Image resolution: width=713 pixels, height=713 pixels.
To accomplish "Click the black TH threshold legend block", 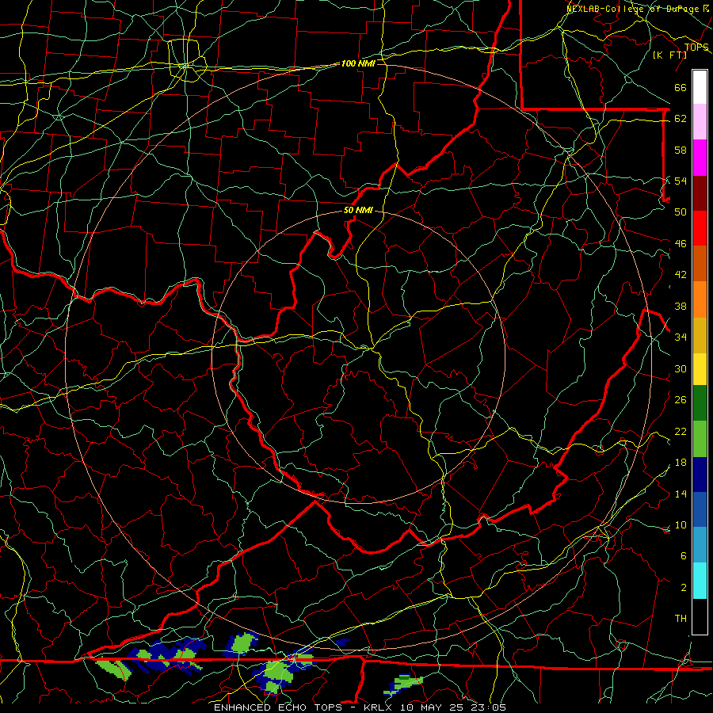I will point(700,616).
